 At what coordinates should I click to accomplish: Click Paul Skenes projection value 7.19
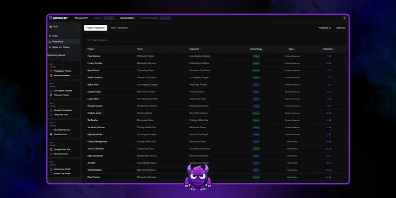point(329,56)
